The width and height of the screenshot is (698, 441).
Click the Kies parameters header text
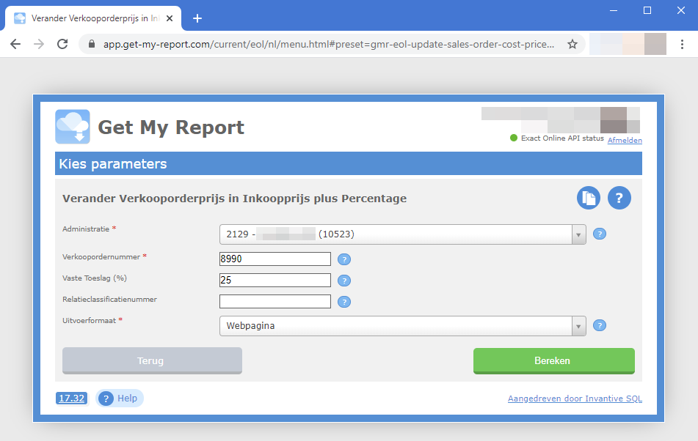[x=113, y=164]
